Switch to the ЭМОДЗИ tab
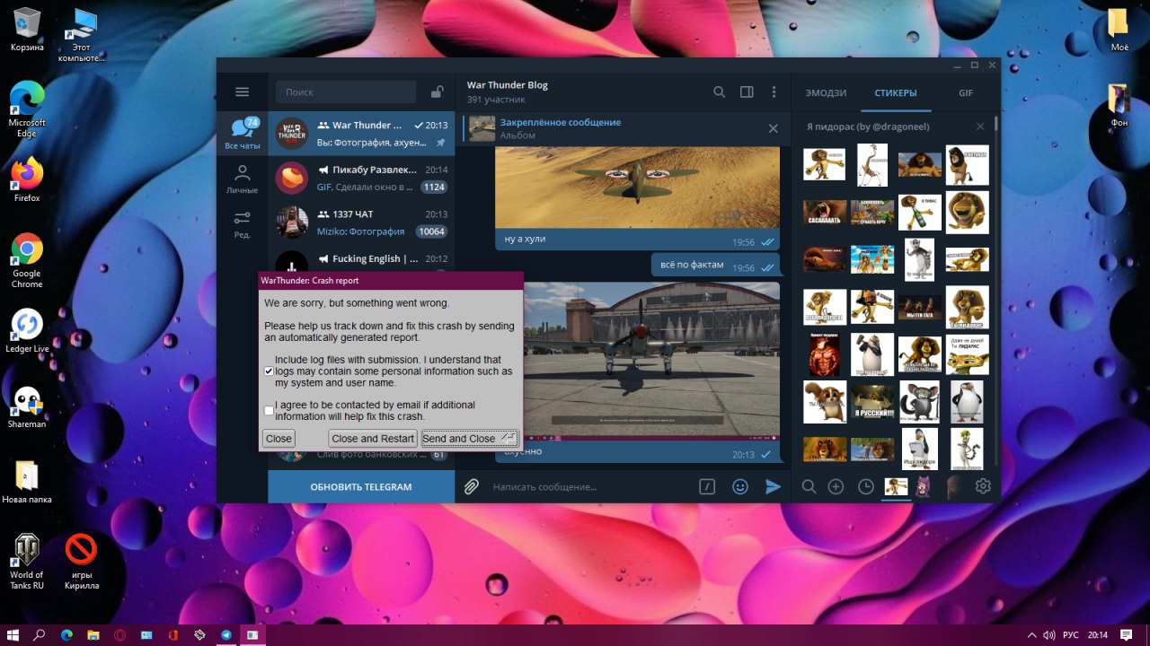 [x=826, y=92]
